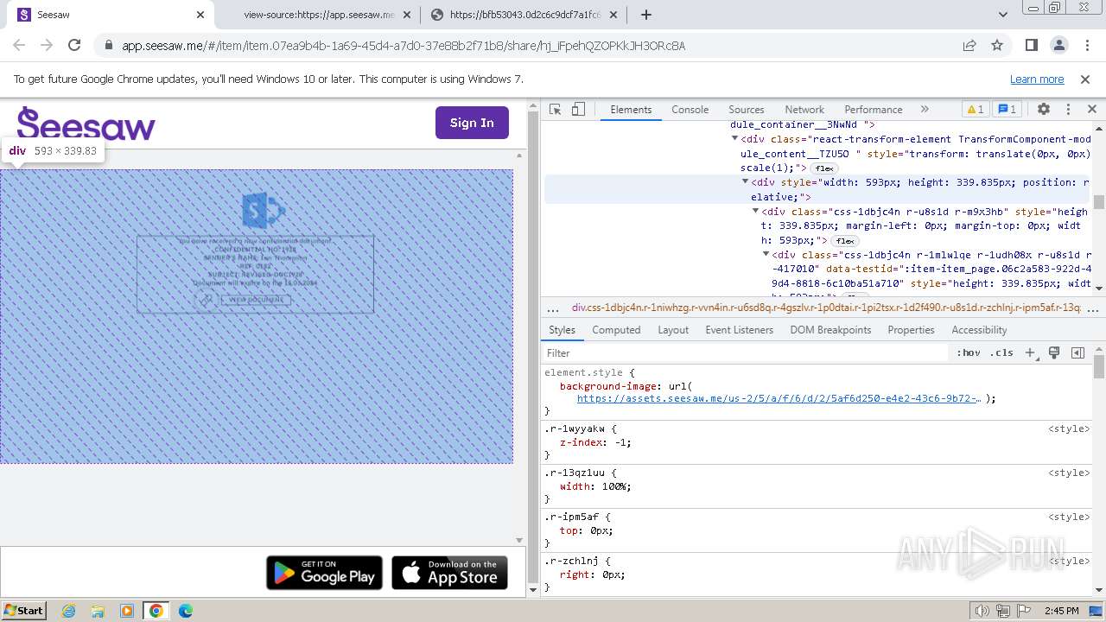Open the messages issue counter badge
Screen dimensions: 1106x622
click(x=1007, y=110)
